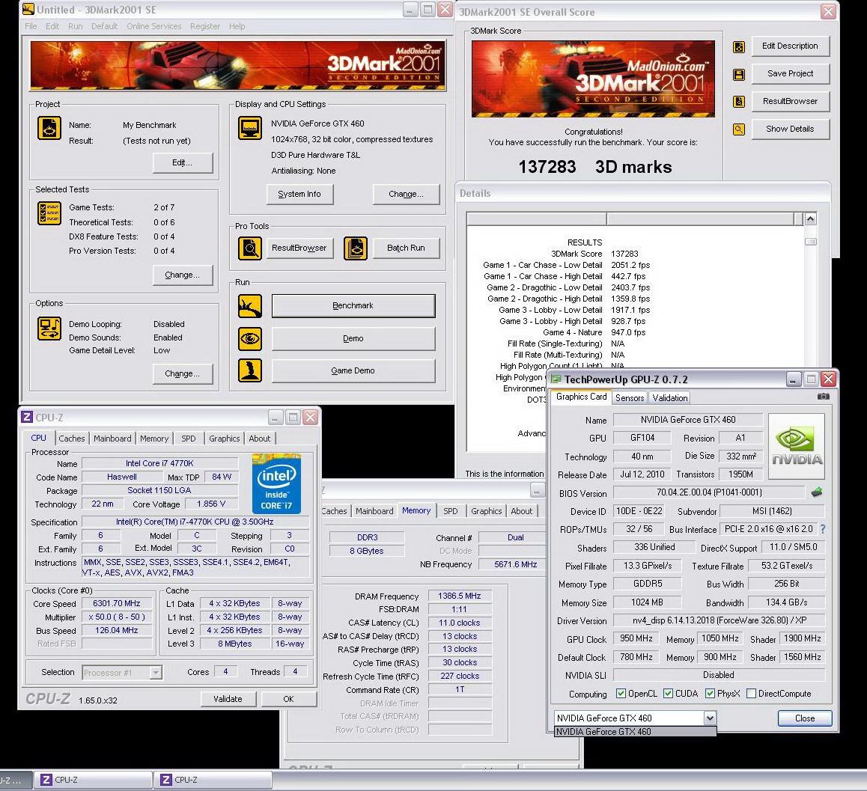Click the ResultBrowser magnifier icon in Pro Tools
Screen dimensions: 867x791
coord(250,248)
